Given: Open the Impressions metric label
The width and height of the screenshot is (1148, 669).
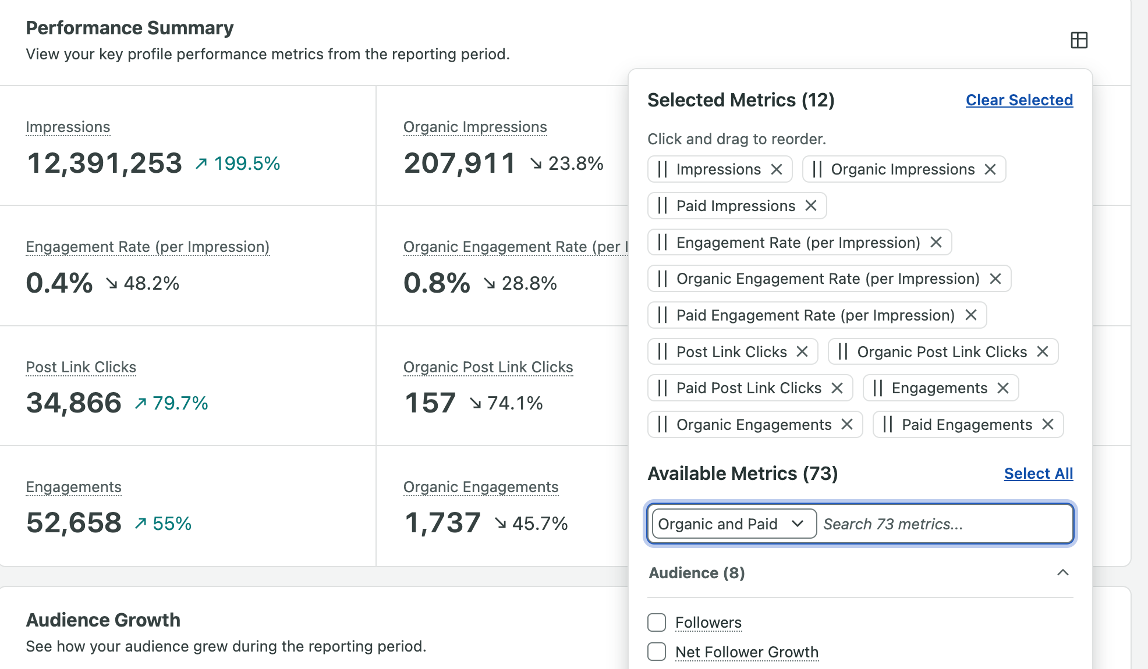Looking at the screenshot, I should pyautogui.click(x=68, y=127).
